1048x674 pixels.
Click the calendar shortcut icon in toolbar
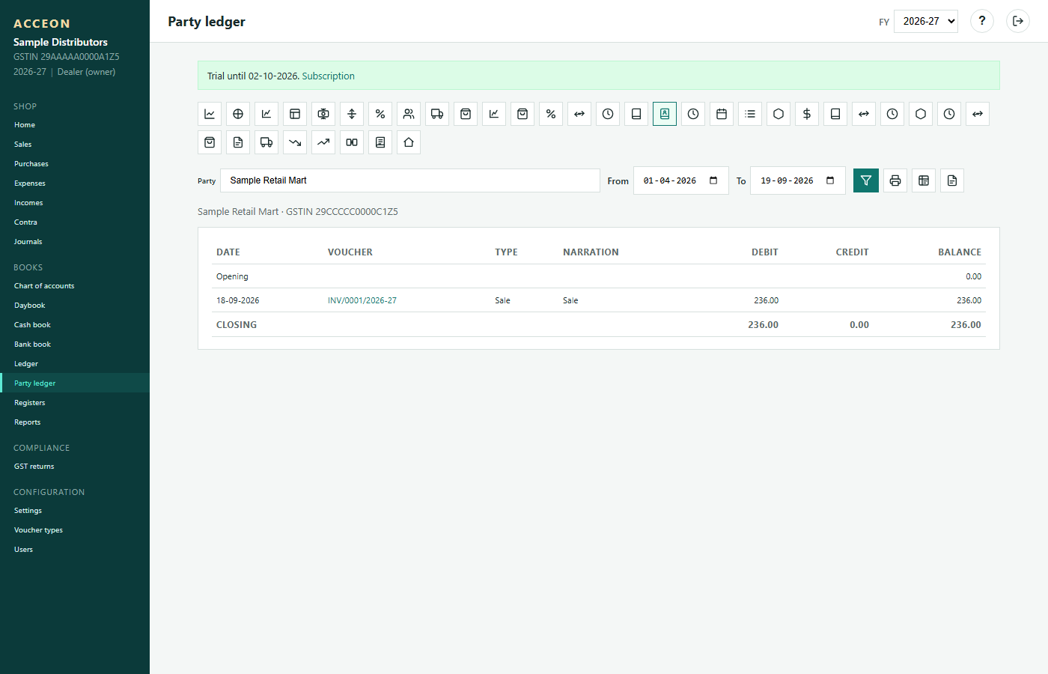point(722,114)
